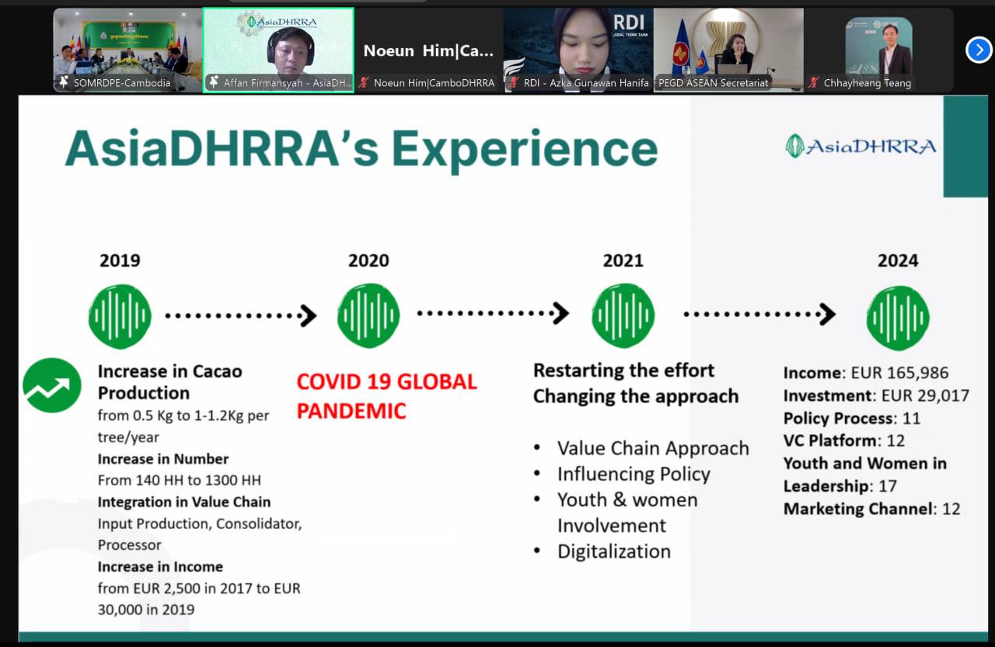This screenshot has height=647, width=995.
Task: Click the Influencing Policy bullet
Action: coord(634,474)
